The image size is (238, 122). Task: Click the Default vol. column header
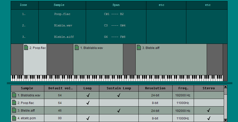(60, 88)
